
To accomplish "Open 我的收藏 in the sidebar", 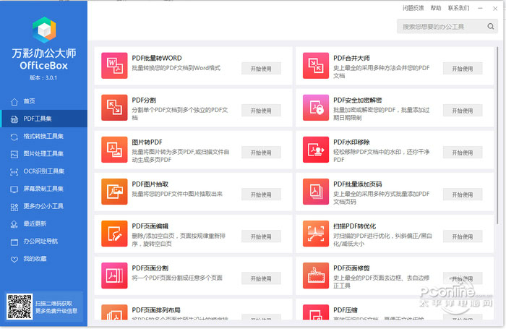I will (x=43, y=259).
